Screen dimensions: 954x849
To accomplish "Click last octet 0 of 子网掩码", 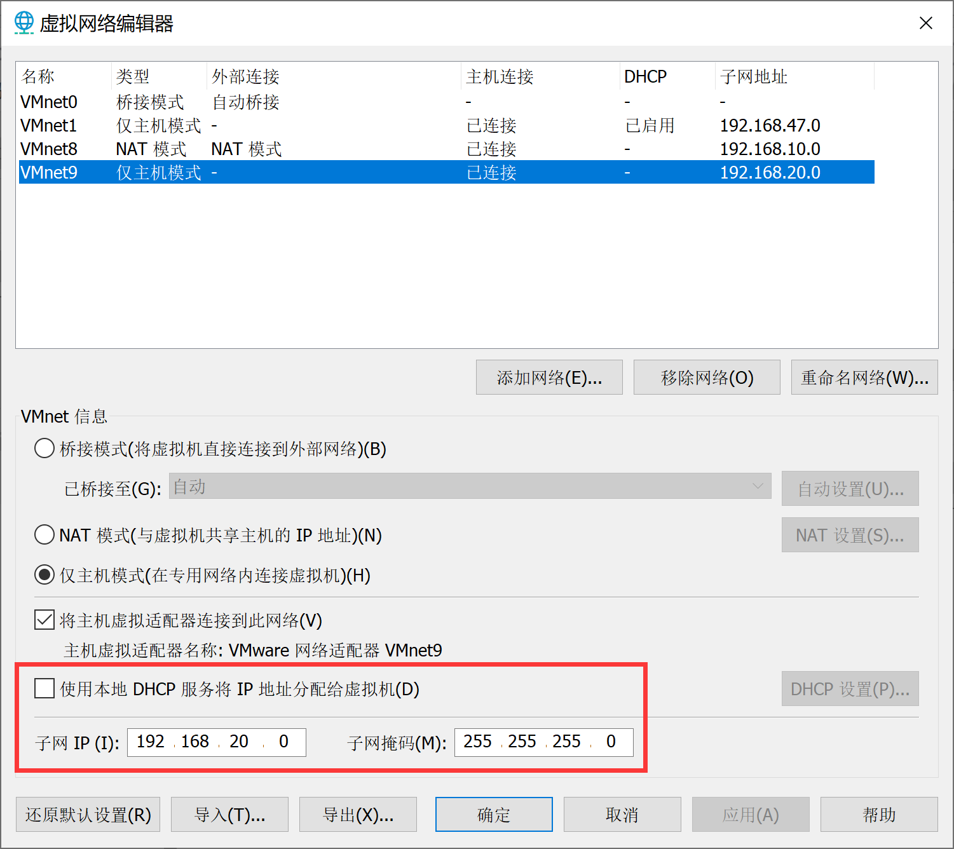I will click(x=611, y=742).
